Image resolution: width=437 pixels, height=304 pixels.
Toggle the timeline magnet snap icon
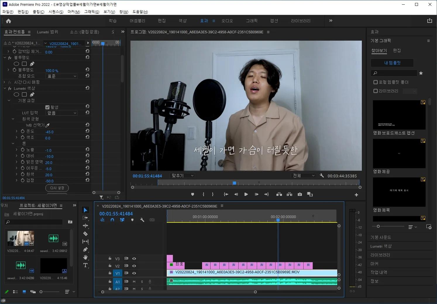click(x=112, y=220)
